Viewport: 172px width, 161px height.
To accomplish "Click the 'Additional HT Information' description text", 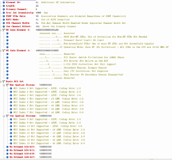I will (x=58, y=2).
